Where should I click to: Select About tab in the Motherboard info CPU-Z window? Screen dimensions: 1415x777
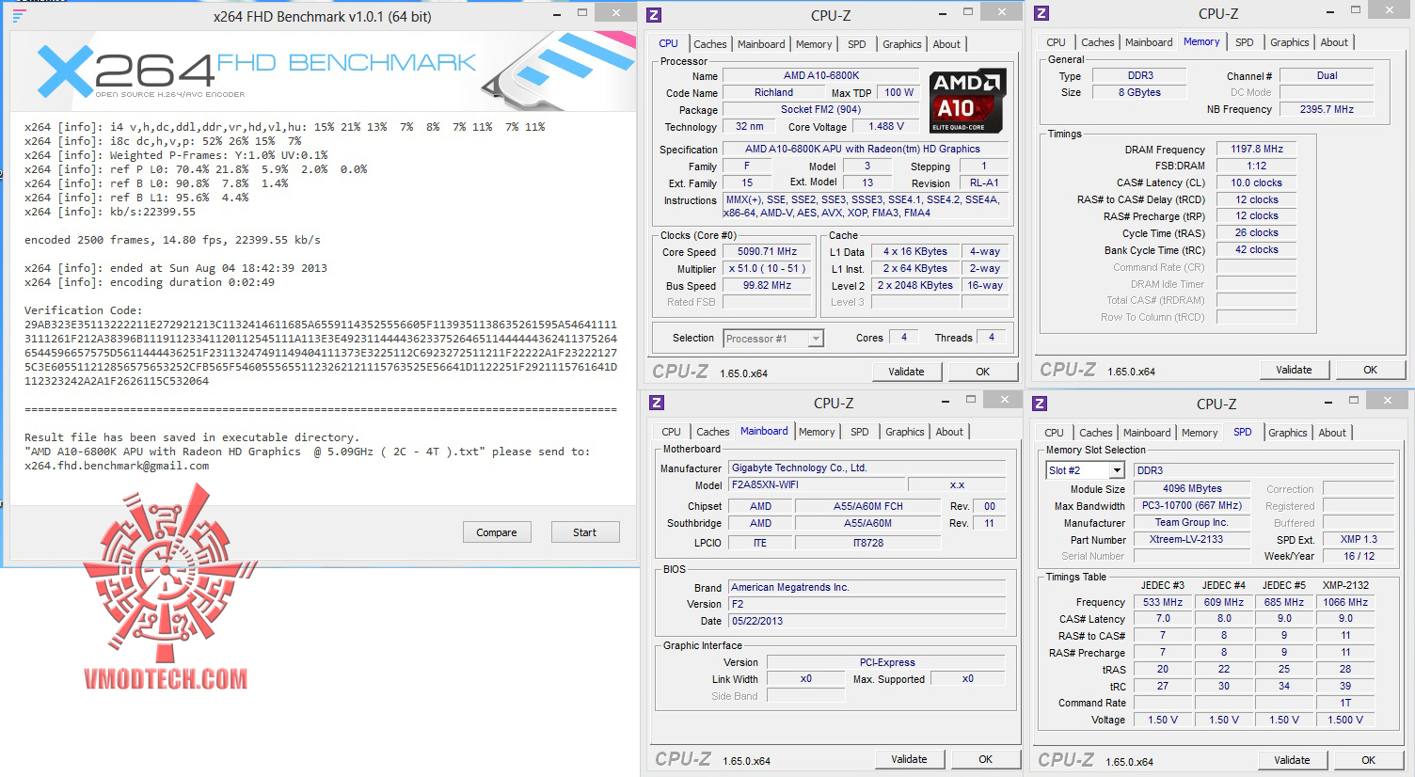[949, 432]
